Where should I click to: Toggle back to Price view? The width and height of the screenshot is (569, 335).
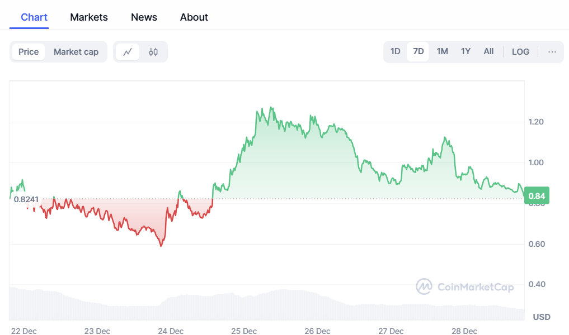[28, 51]
